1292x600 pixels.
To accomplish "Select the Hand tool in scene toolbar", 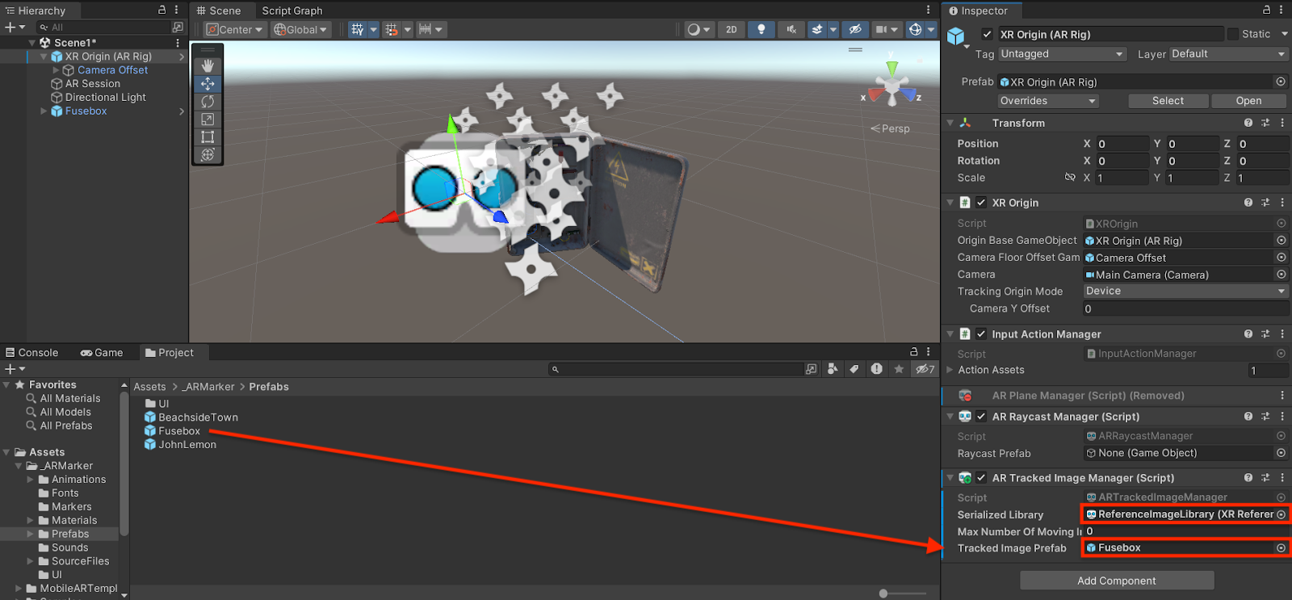I will [208, 65].
